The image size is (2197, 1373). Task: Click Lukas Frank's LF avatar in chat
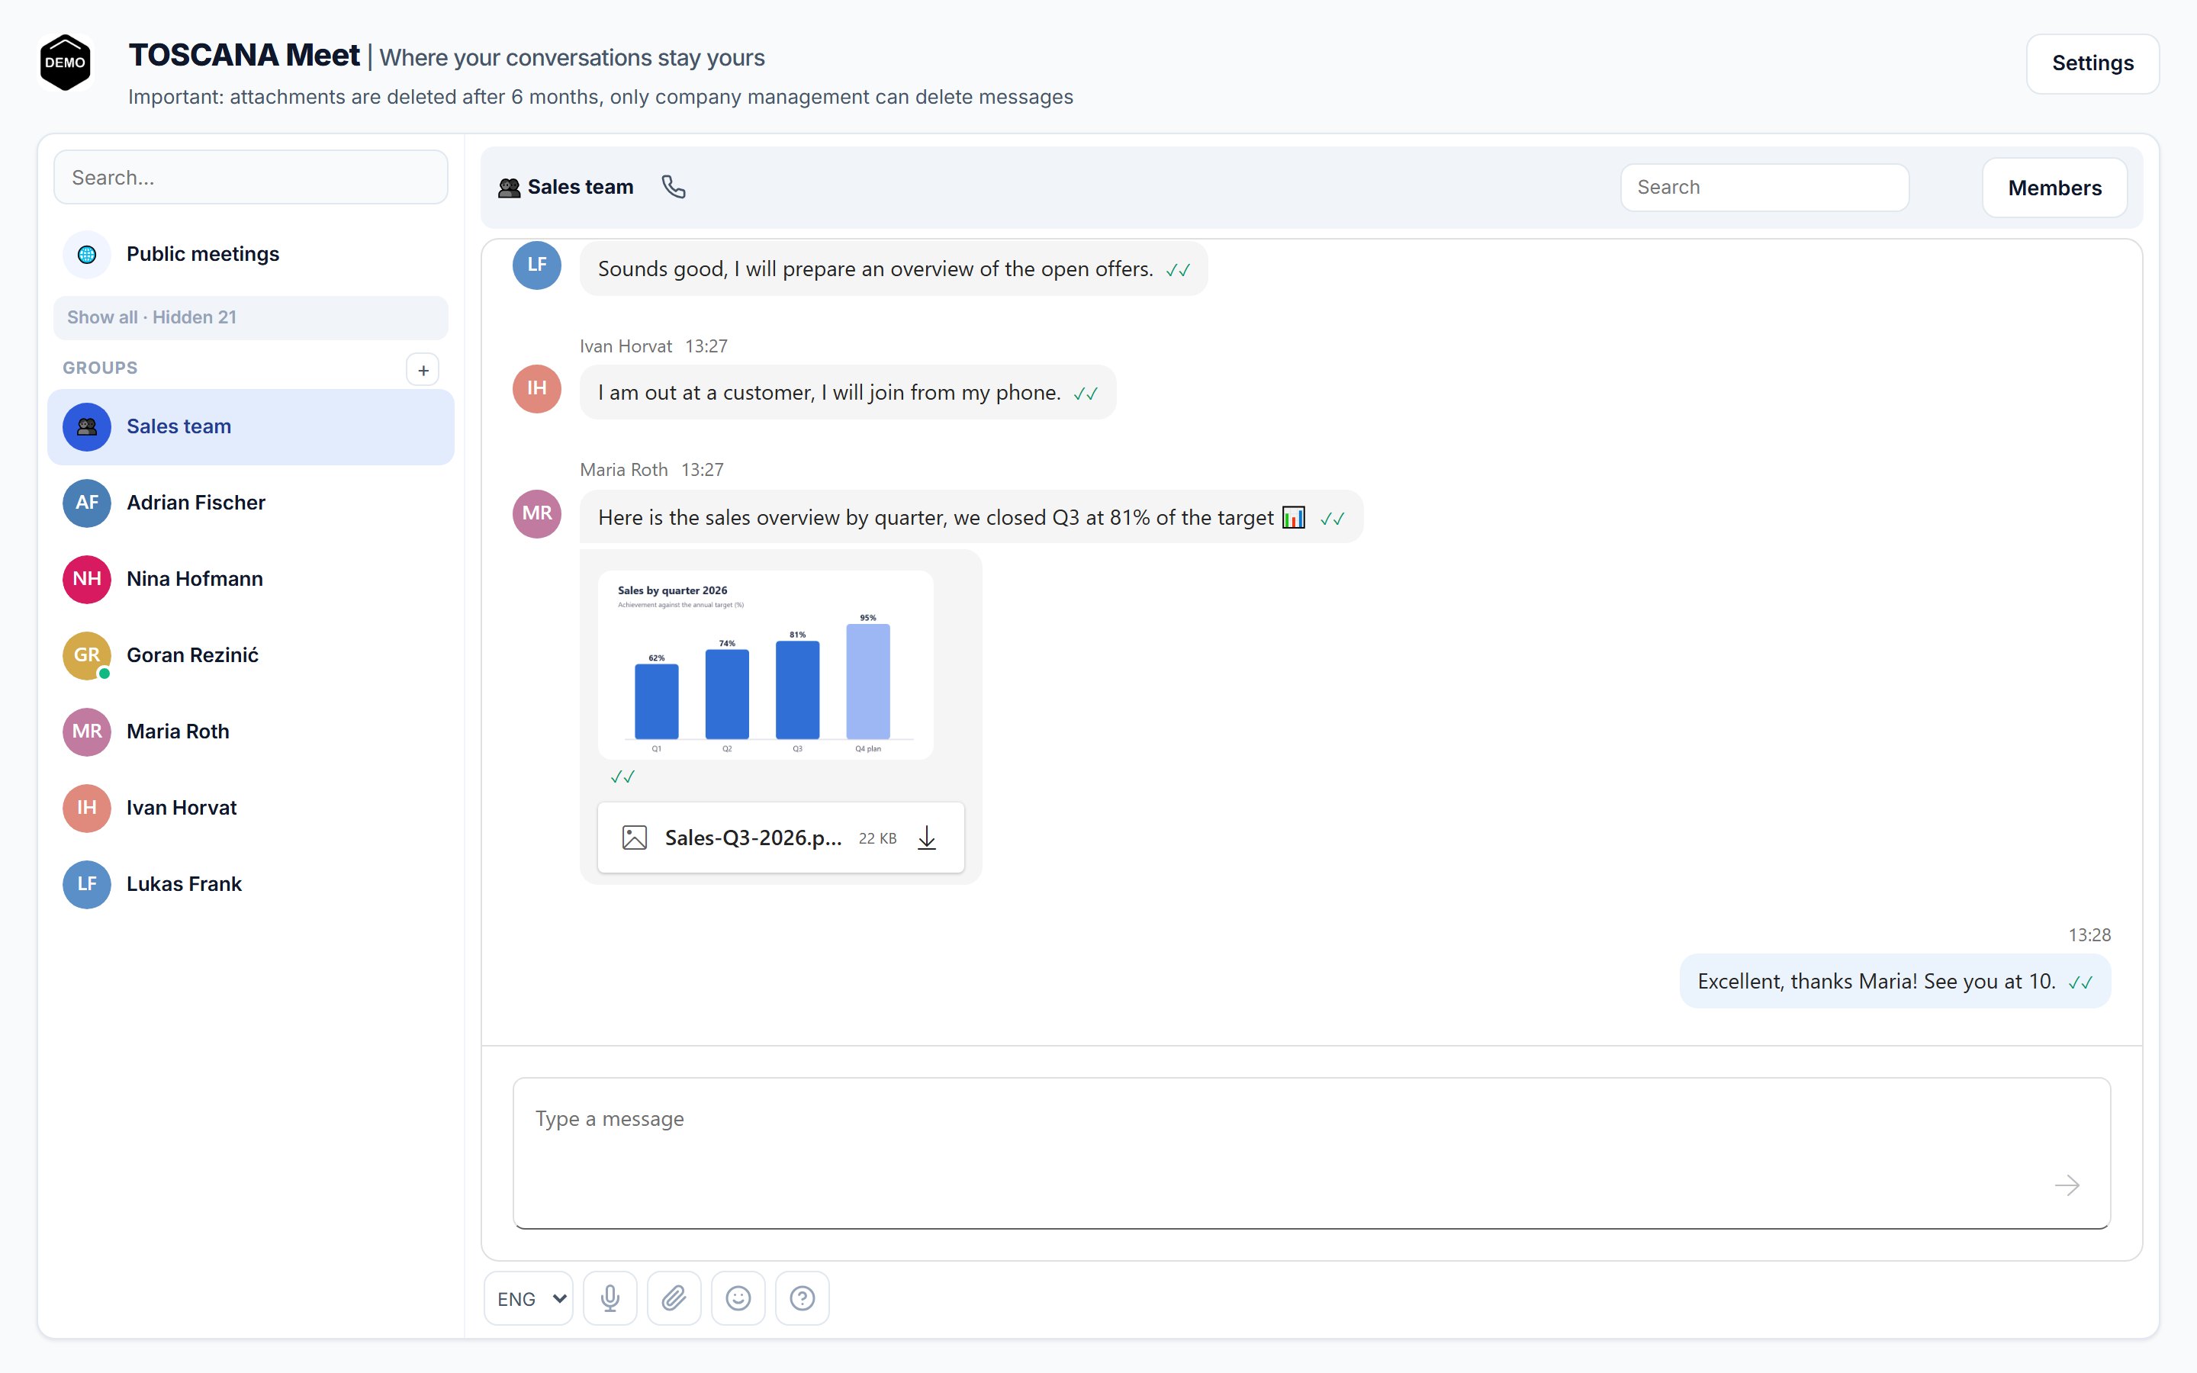tap(538, 265)
